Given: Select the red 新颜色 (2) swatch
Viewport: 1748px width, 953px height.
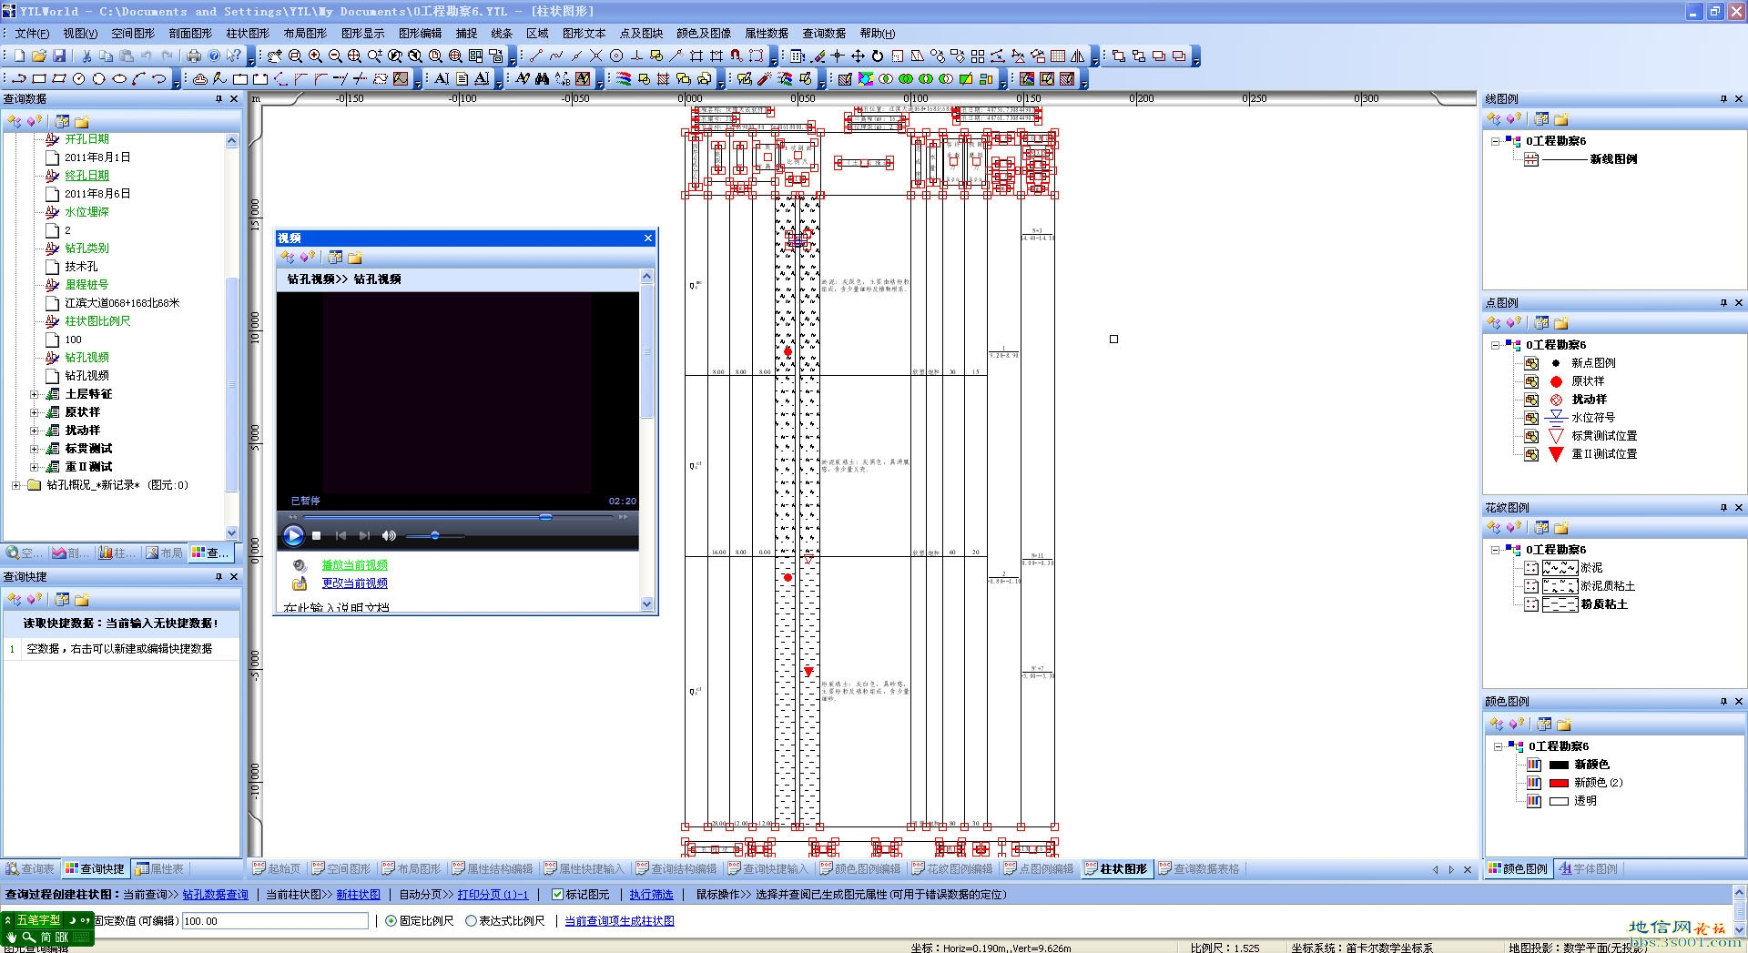Looking at the screenshot, I should 1559,783.
